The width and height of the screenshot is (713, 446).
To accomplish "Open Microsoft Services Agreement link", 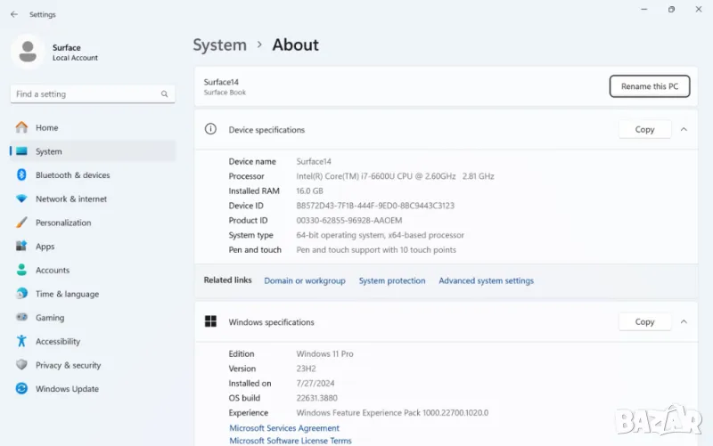I will click(x=284, y=428).
